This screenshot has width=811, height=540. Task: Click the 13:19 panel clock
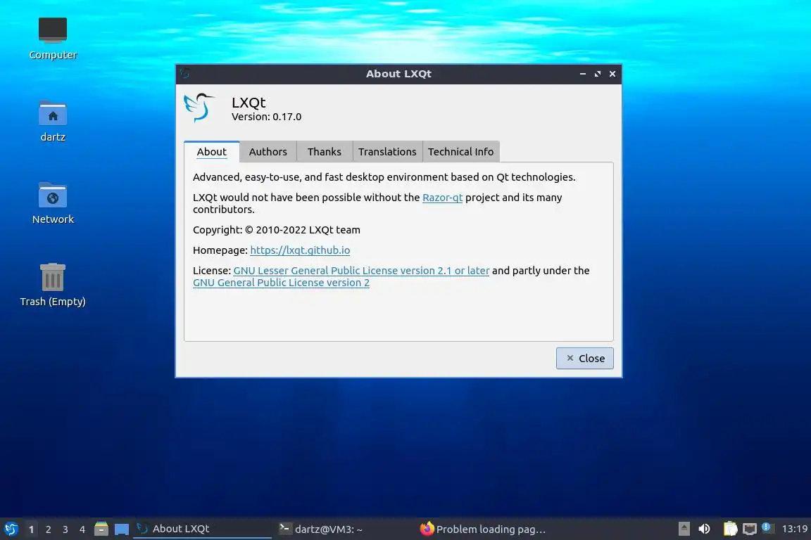(794, 529)
